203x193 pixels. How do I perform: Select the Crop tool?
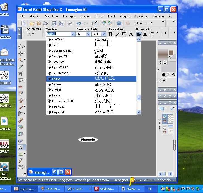21,73
